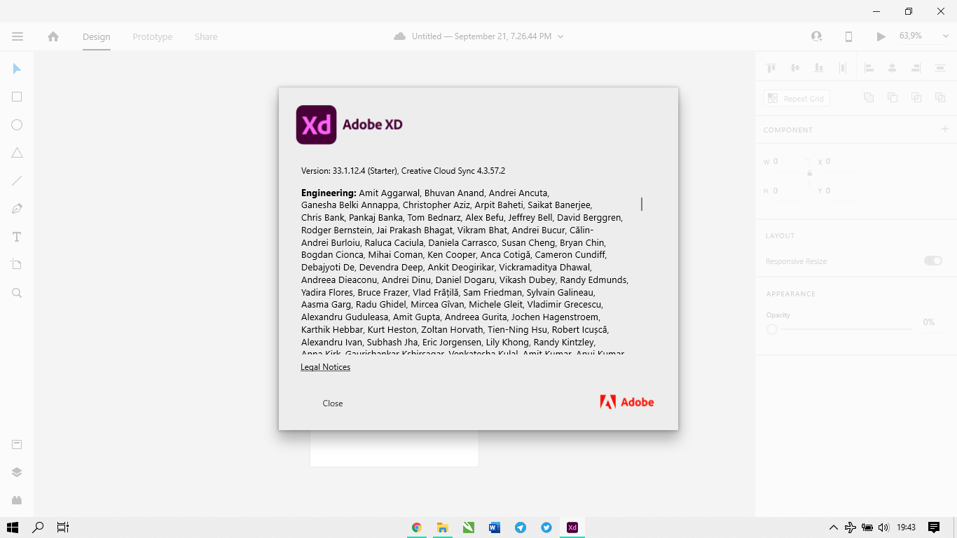
Task: Select the Ellipse tool
Action: 16,125
